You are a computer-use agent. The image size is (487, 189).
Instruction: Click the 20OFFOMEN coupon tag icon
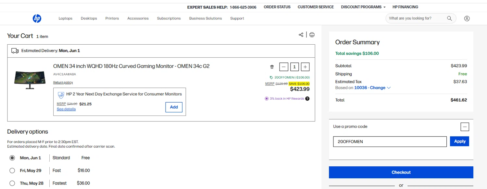point(271,78)
